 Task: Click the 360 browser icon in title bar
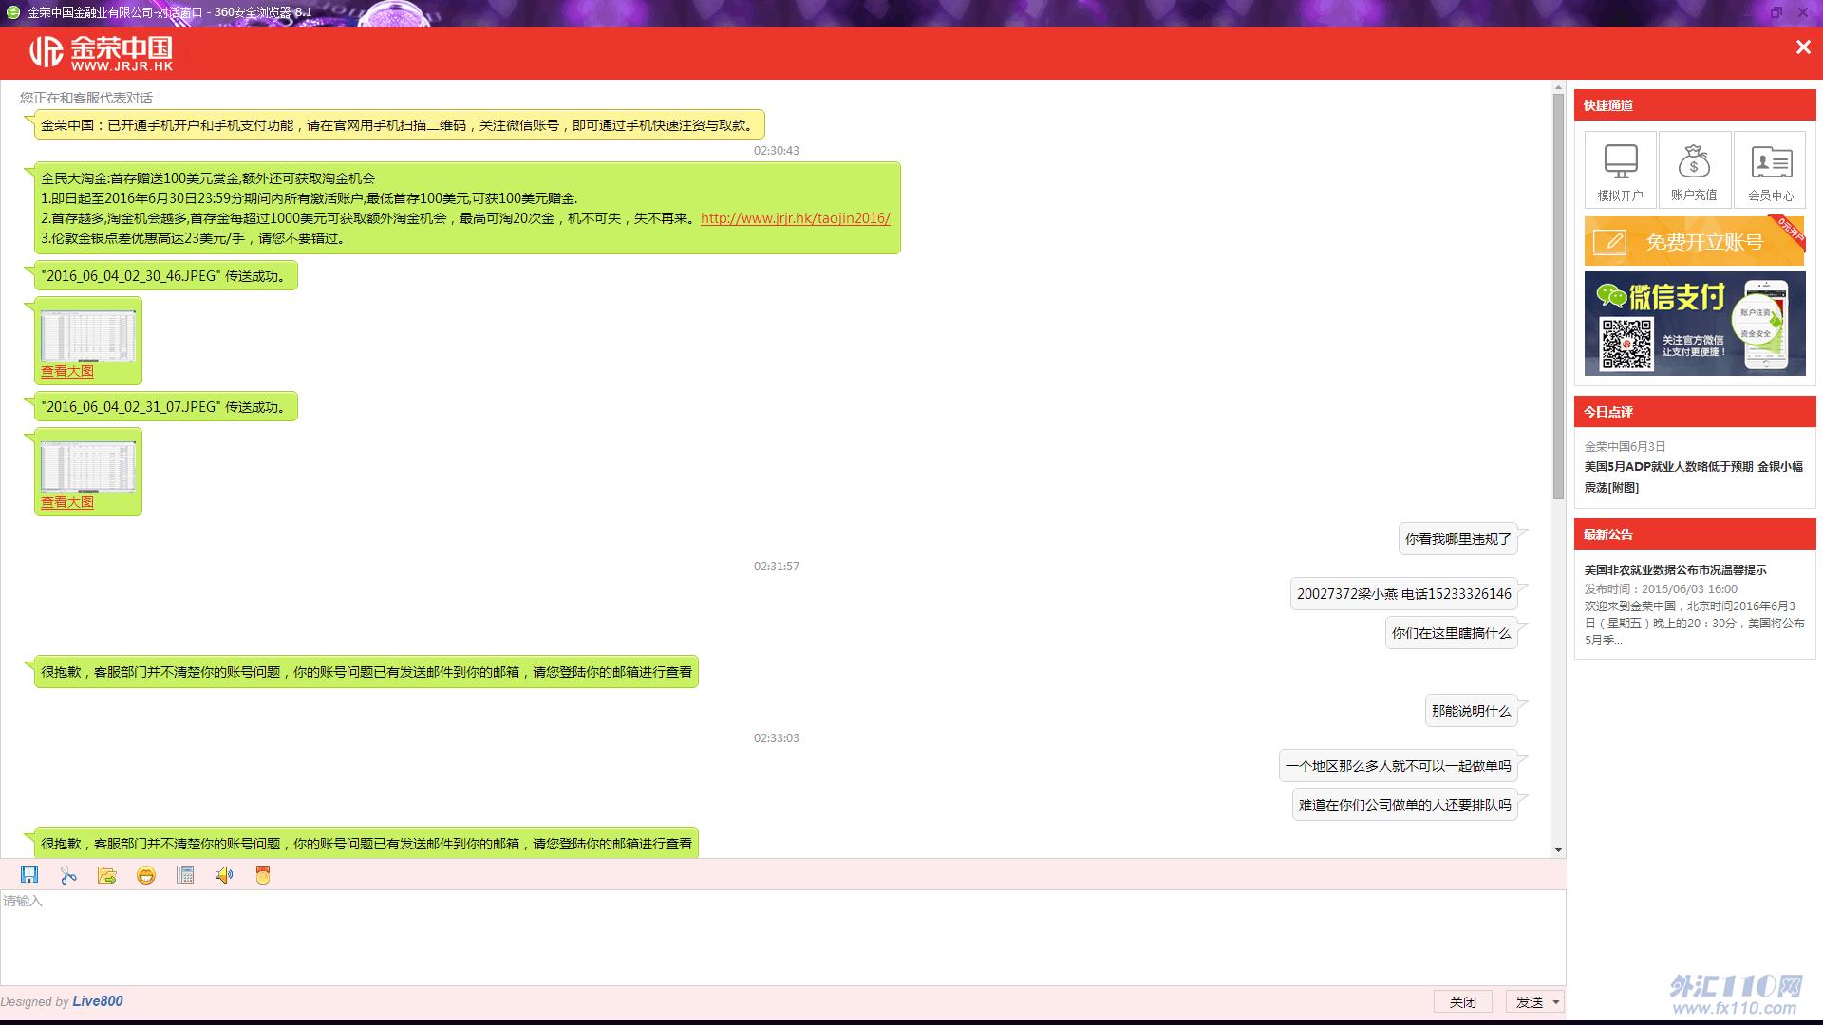(x=13, y=12)
